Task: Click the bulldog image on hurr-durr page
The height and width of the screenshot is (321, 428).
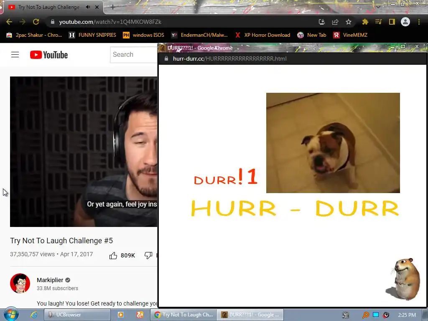Action: click(333, 143)
